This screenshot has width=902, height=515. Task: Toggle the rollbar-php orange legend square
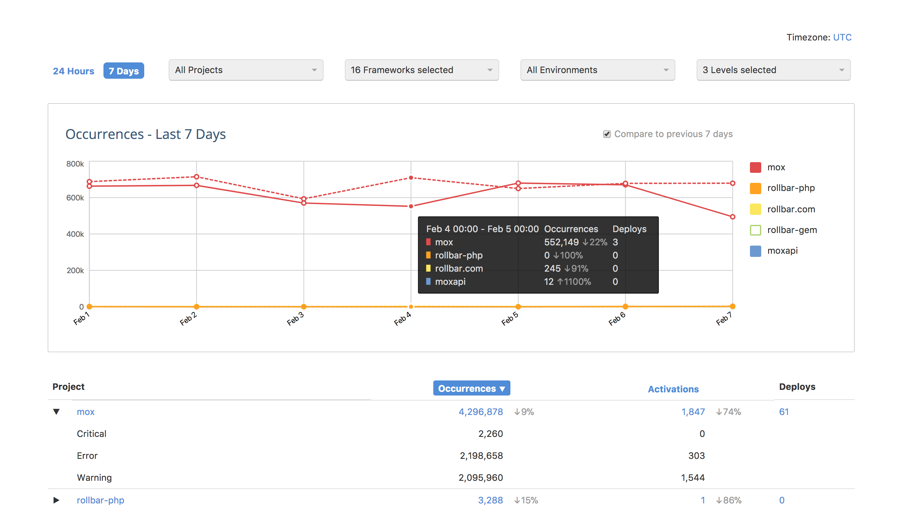(x=755, y=188)
